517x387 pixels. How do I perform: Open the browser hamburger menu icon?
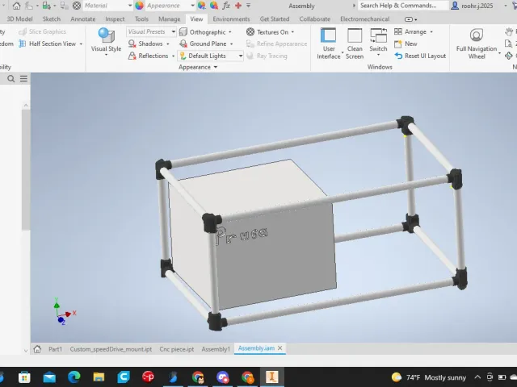coord(23,79)
